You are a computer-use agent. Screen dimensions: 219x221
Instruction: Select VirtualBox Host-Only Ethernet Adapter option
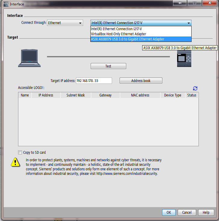click(141, 34)
